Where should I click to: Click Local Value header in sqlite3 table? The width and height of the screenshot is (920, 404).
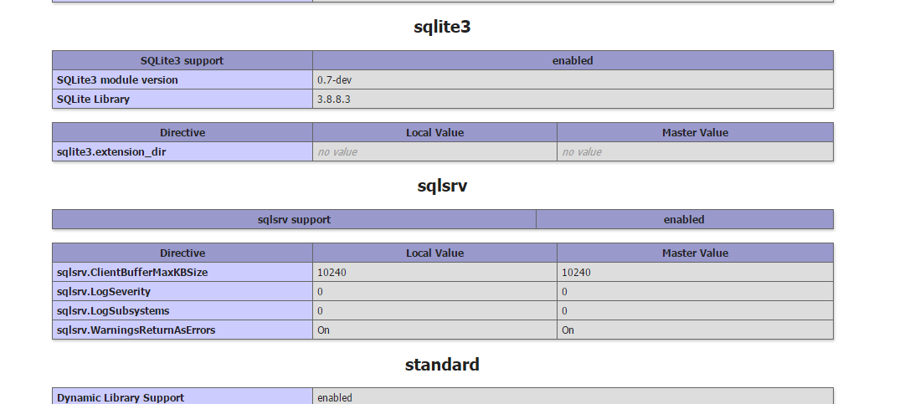tap(434, 132)
